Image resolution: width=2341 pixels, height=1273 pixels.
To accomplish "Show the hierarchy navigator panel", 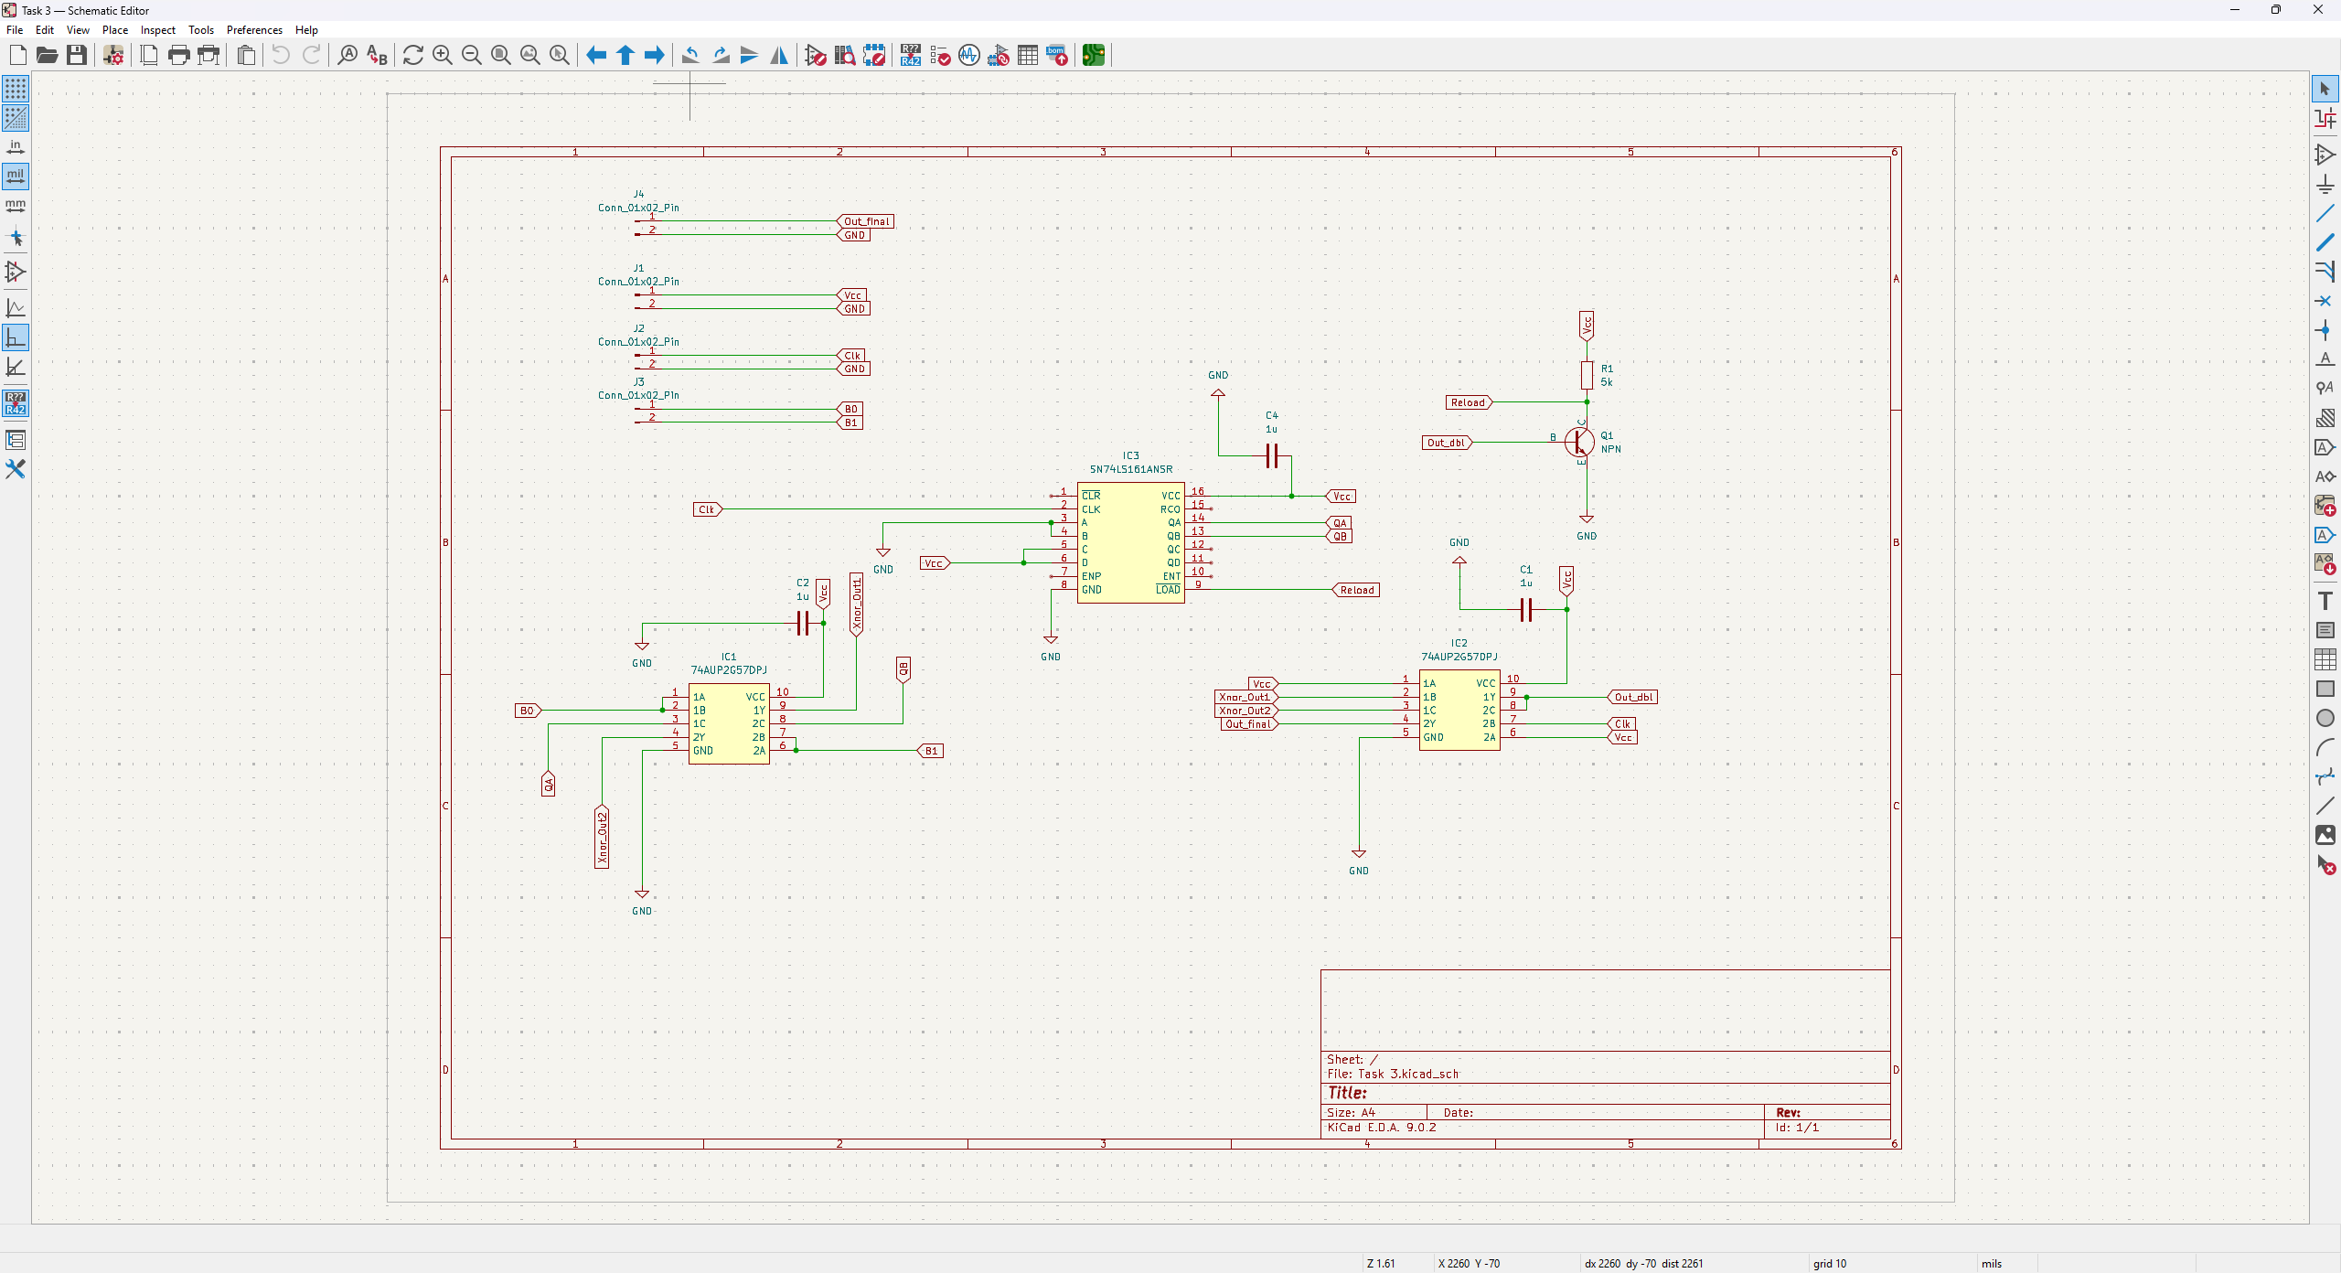I will click(16, 440).
